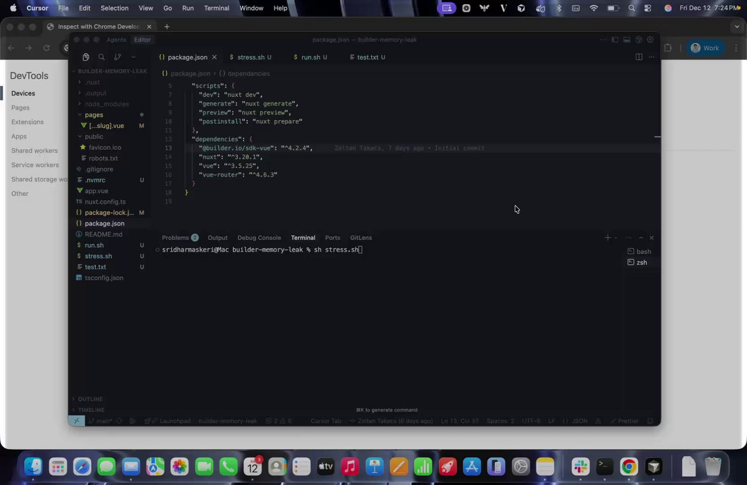Image resolution: width=747 pixels, height=485 pixels.
Task: Open Spotlight search in macOS menu bar
Action: coord(632,8)
